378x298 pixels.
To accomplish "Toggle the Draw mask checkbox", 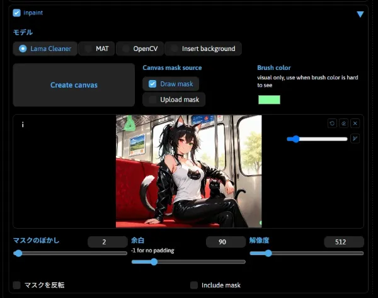I will (x=152, y=84).
